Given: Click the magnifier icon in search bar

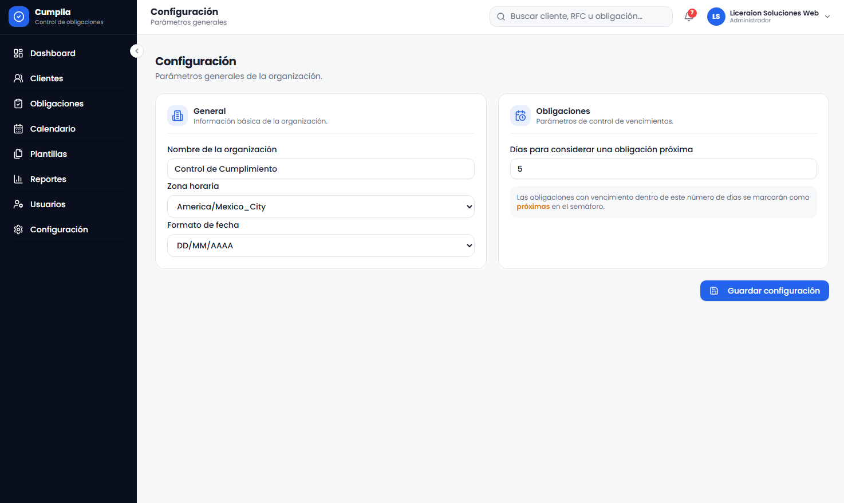Looking at the screenshot, I should point(501,17).
